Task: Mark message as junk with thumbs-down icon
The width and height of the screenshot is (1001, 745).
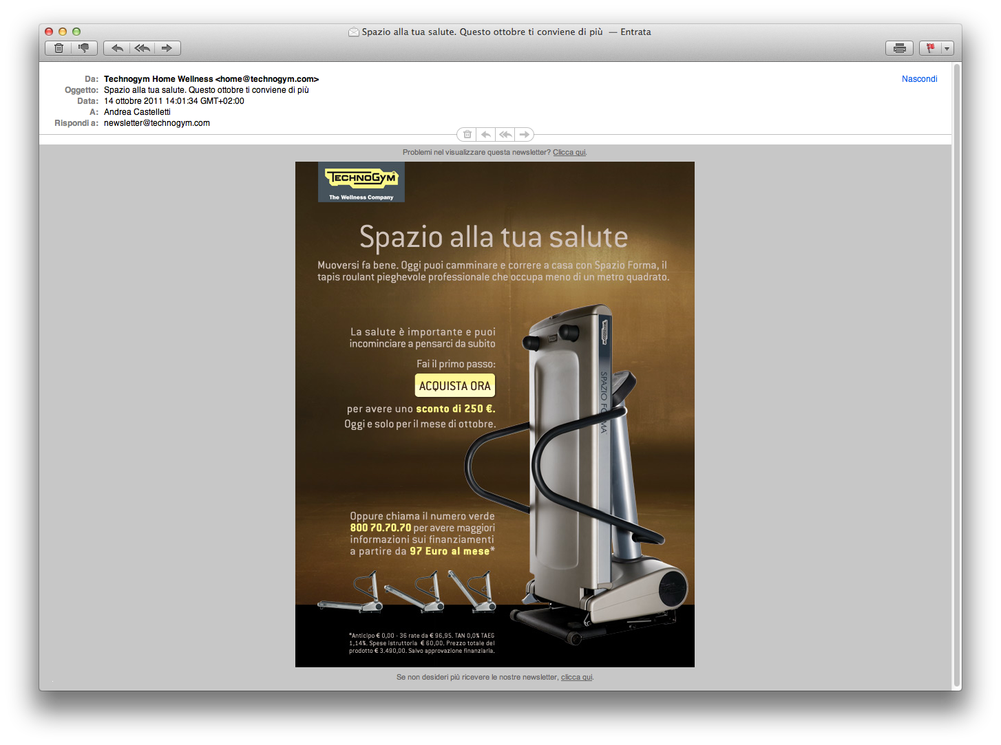Action: [x=83, y=48]
